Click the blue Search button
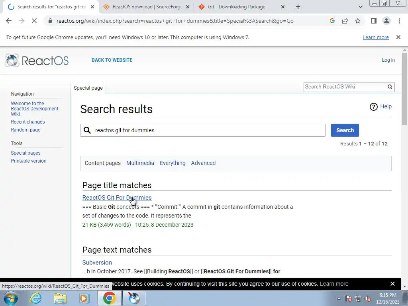The height and width of the screenshot is (306, 408). pyautogui.click(x=345, y=130)
